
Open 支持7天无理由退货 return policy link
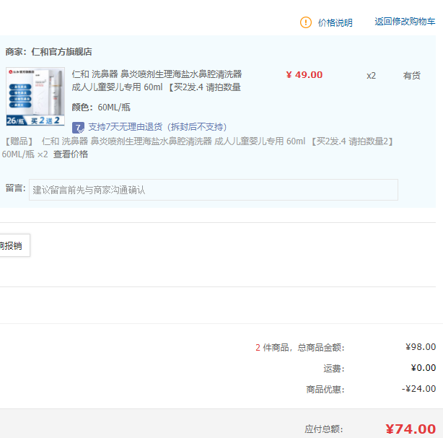click(157, 127)
